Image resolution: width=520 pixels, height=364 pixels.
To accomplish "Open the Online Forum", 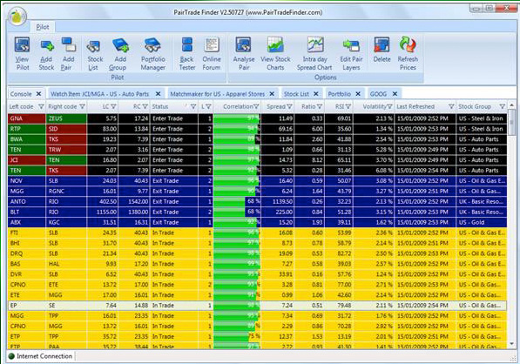I will pos(212,53).
